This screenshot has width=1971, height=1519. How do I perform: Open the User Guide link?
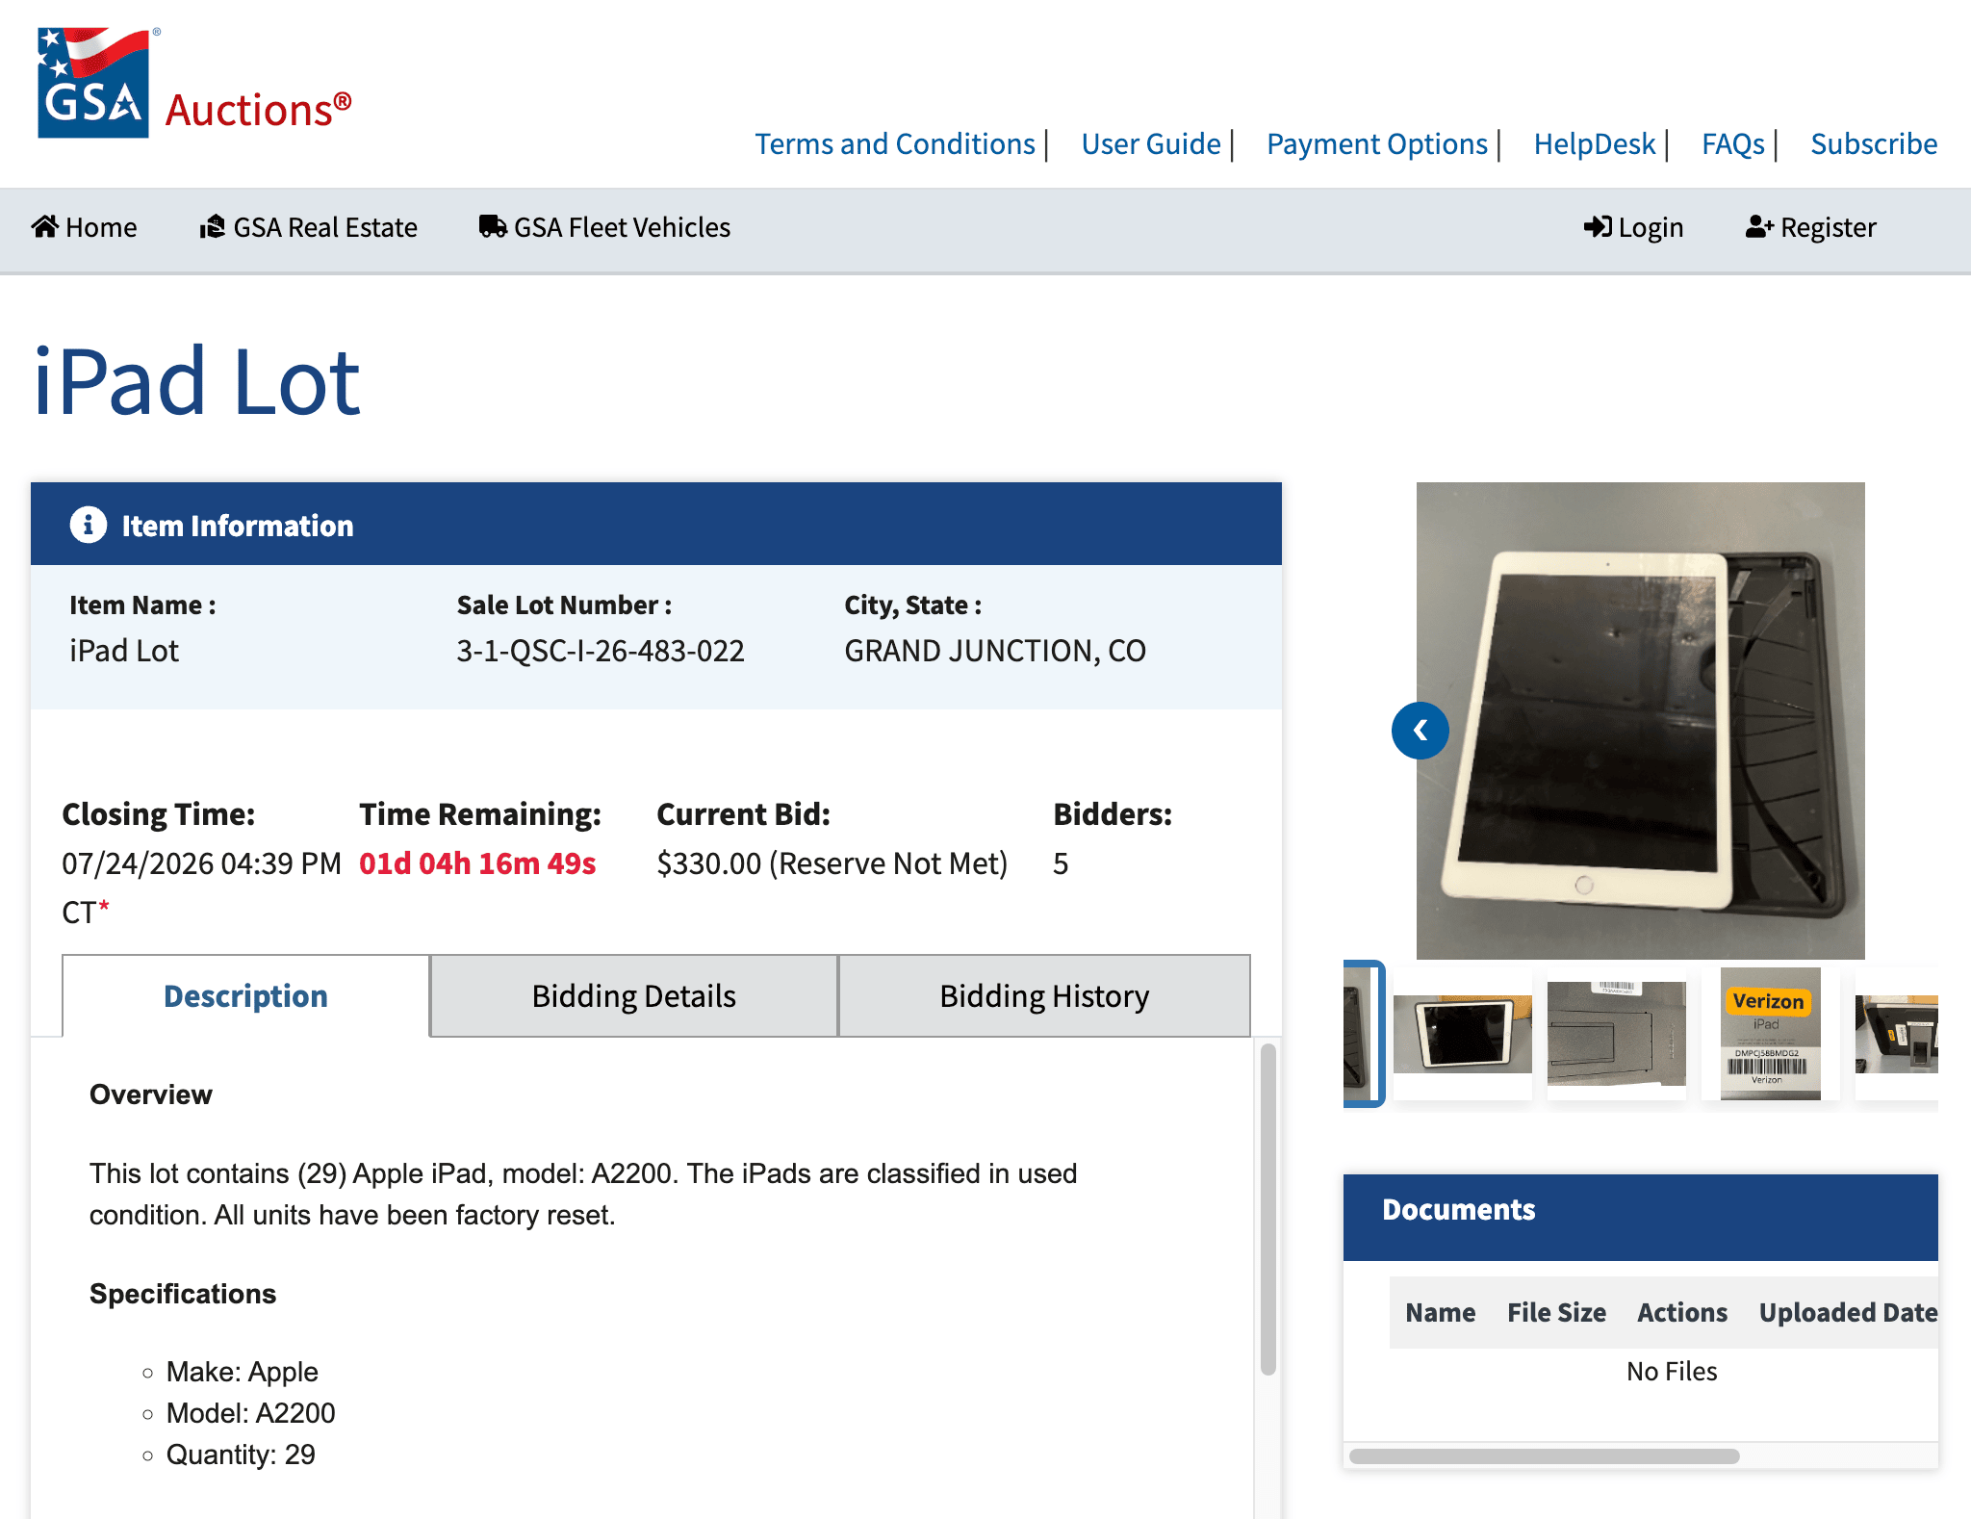(1151, 144)
